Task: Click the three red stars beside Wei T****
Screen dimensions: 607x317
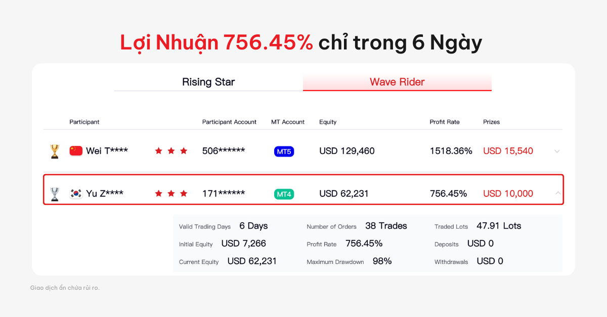Action: tap(171, 151)
